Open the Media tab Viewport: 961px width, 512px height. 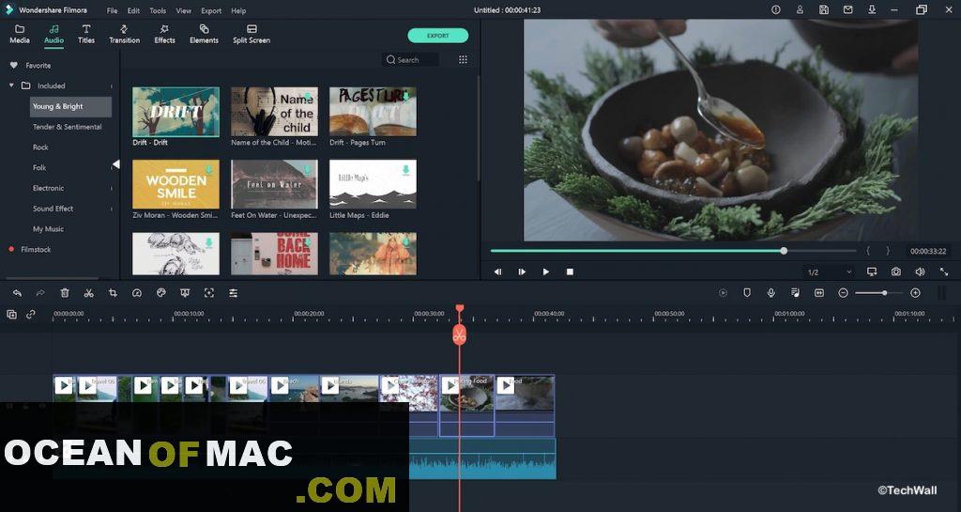tap(20, 35)
